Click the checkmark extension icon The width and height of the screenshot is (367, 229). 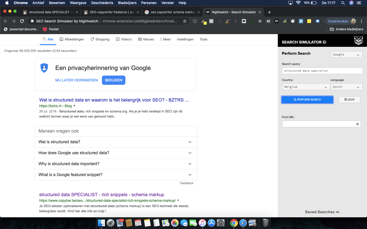(228, 21)
